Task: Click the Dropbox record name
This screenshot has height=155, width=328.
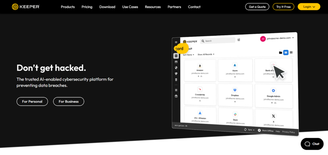Action: [x=235, y=95]
